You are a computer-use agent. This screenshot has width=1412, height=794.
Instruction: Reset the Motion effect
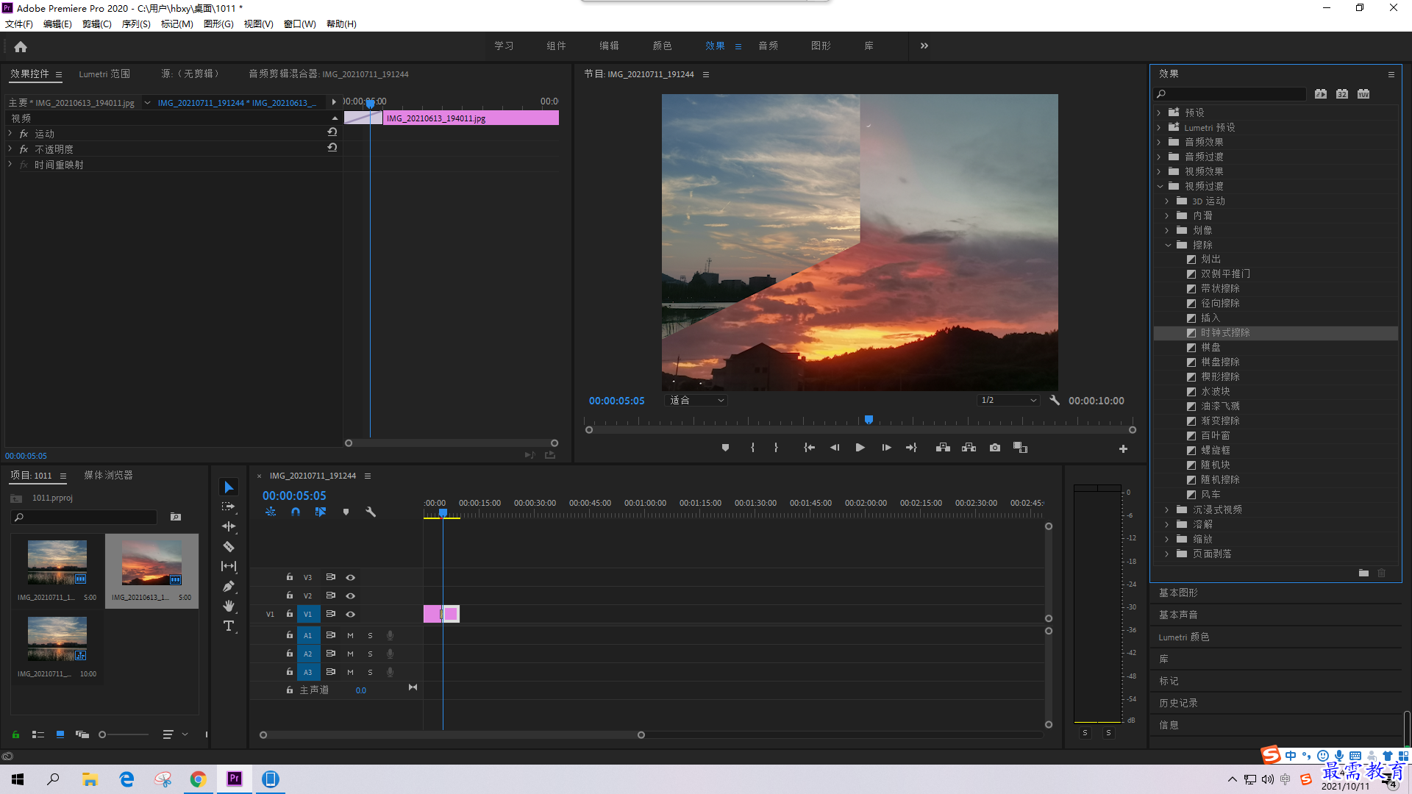tap(332, 132)
